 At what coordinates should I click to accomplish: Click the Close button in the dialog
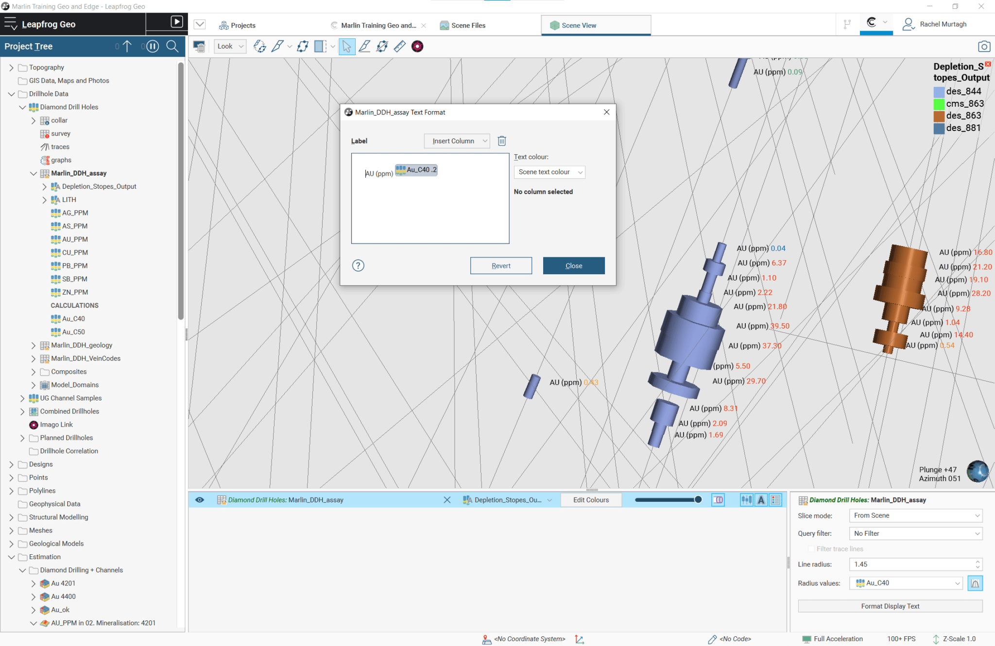click(574, 265)
